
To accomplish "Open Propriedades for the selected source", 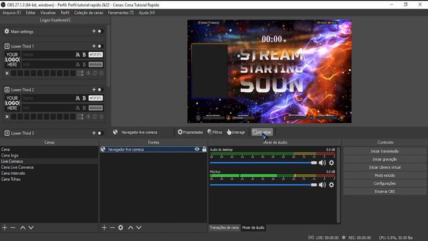I will 190,133.
